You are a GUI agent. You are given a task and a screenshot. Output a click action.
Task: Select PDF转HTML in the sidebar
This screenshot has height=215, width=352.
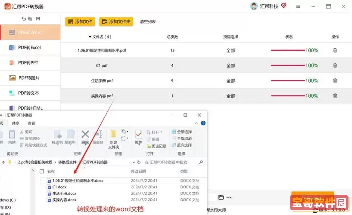tap(30, 108)
